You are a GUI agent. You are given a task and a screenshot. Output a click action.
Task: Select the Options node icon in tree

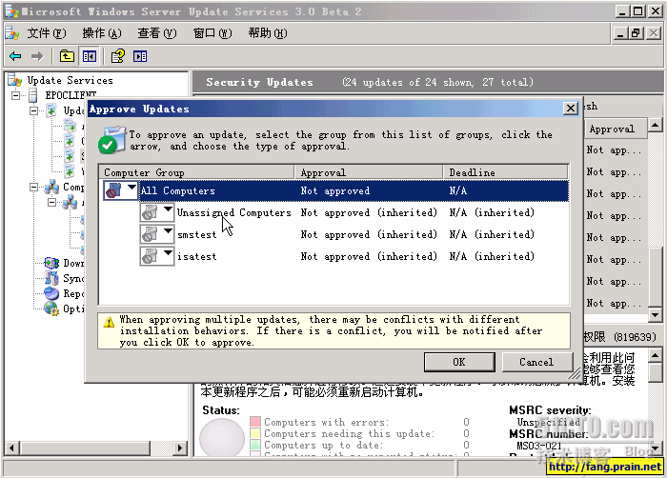51,309
